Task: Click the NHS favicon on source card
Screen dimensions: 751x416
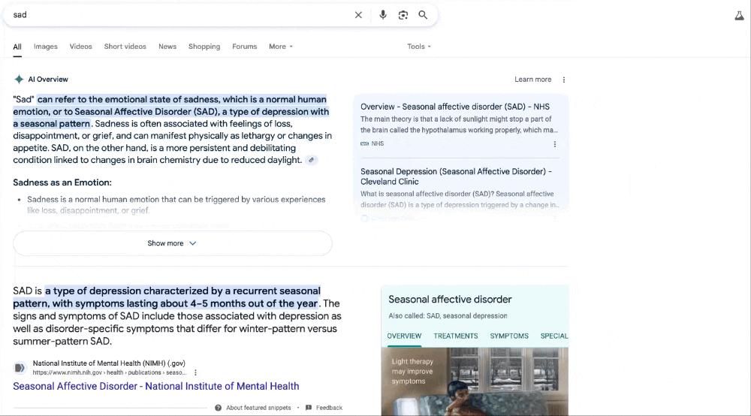Action: pyautogui.click(x=364, y=143)
